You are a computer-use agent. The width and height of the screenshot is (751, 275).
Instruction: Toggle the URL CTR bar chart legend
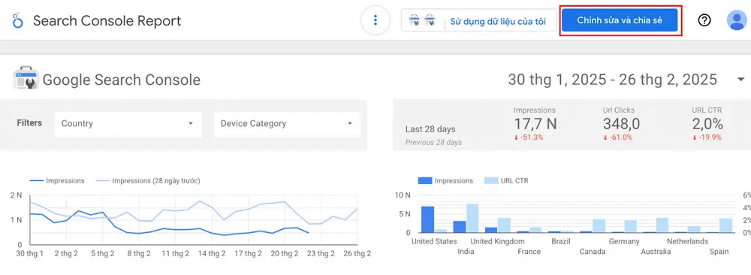(x=507, y=180)
